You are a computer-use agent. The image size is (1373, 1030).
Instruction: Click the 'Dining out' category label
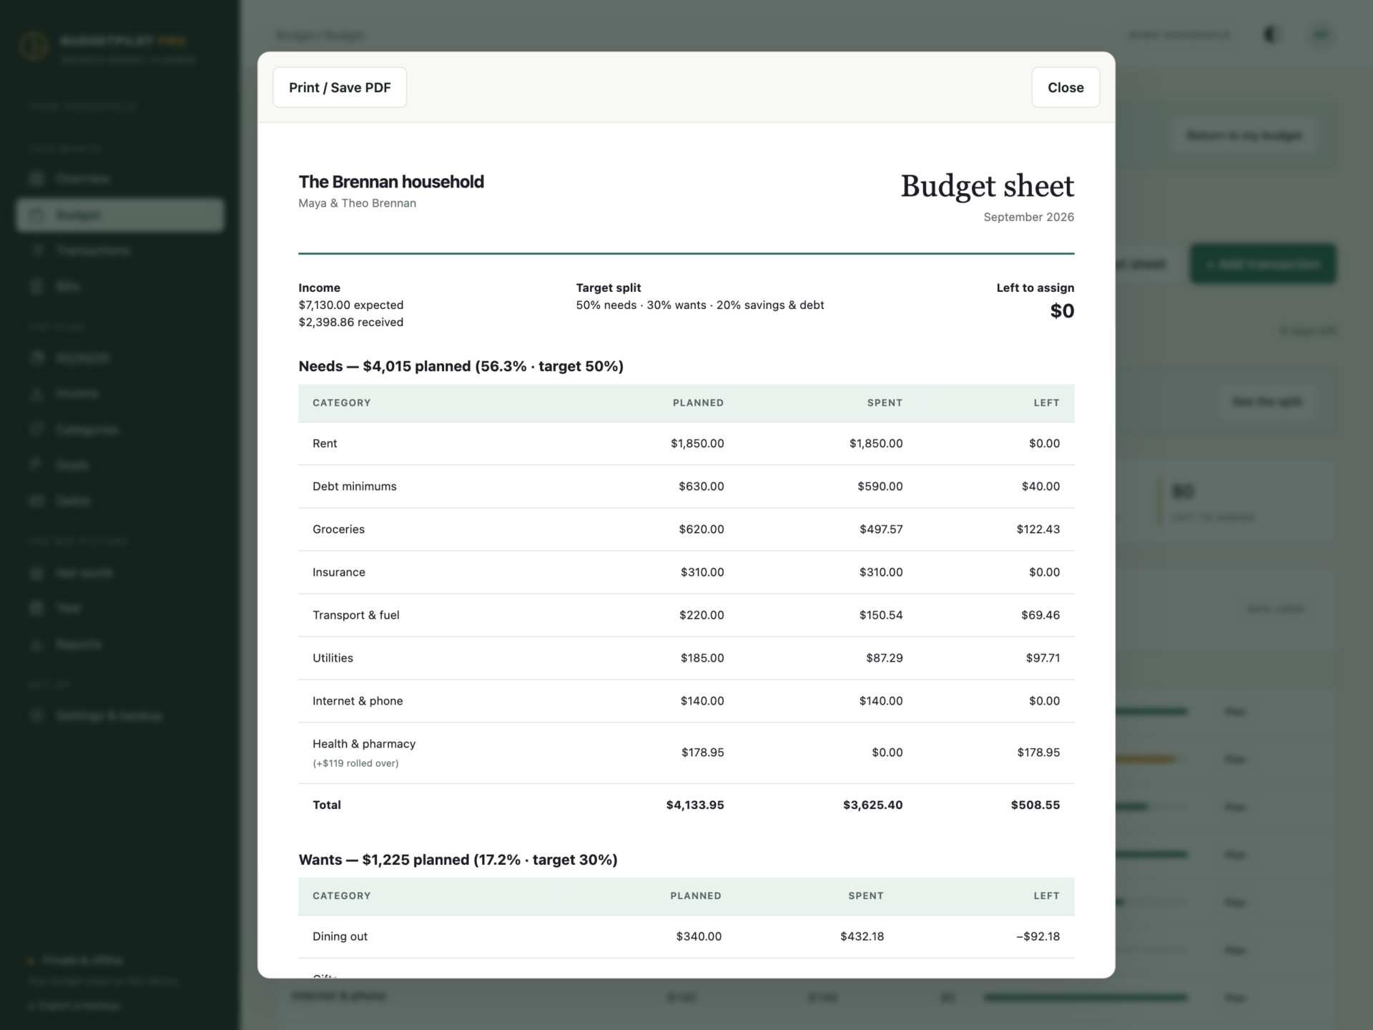point(340,936)
